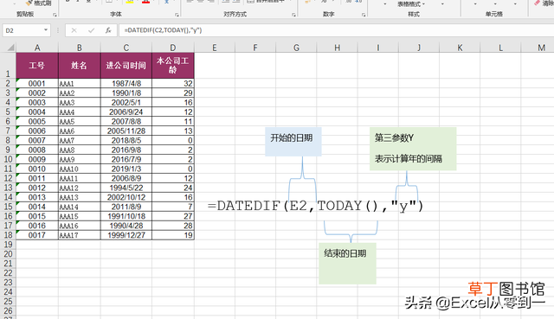This screenshot has width=554, height=319.
Task: Select column D header
Action: (x=173, y=48)
